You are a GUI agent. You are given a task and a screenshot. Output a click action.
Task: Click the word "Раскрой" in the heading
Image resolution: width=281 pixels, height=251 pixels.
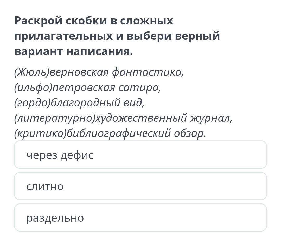click(x=38, y=21)
